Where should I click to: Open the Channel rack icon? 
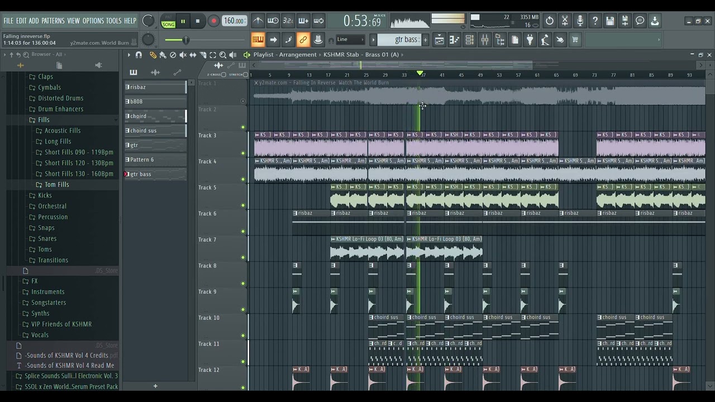(x=470, y=40)
